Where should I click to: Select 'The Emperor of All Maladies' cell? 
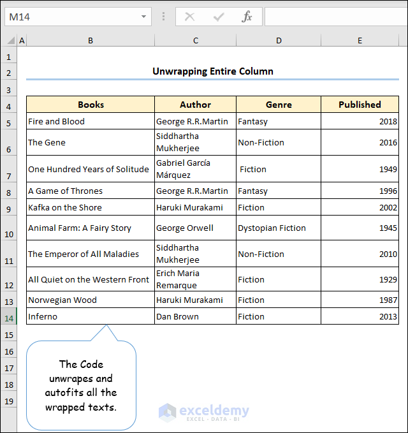point(91,254)
